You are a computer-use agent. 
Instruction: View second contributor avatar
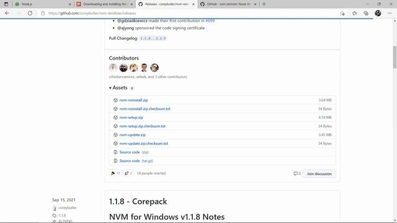click(123, 68)
